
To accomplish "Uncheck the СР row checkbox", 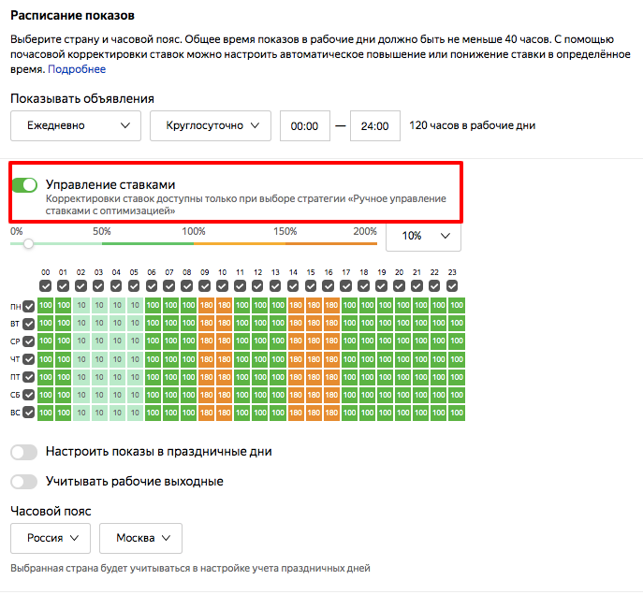I will coord(29,341).
